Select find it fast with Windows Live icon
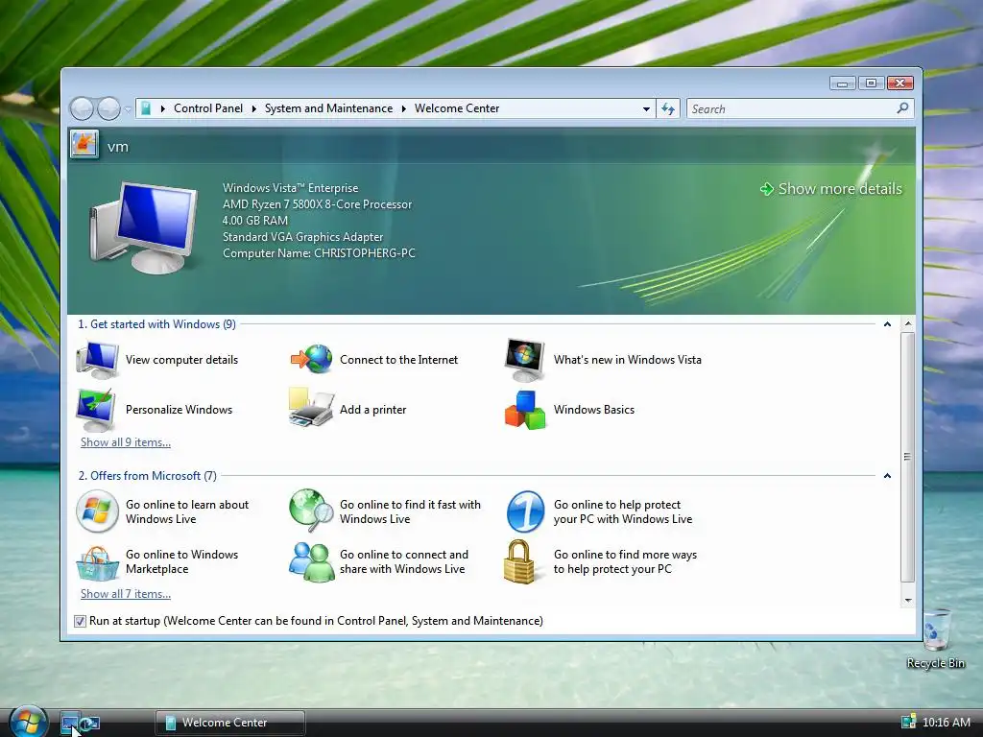 click(311, 511)
